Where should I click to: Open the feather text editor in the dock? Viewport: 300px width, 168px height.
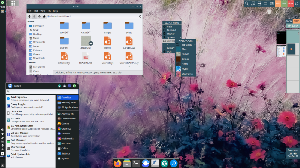click(x=155, y=163)
